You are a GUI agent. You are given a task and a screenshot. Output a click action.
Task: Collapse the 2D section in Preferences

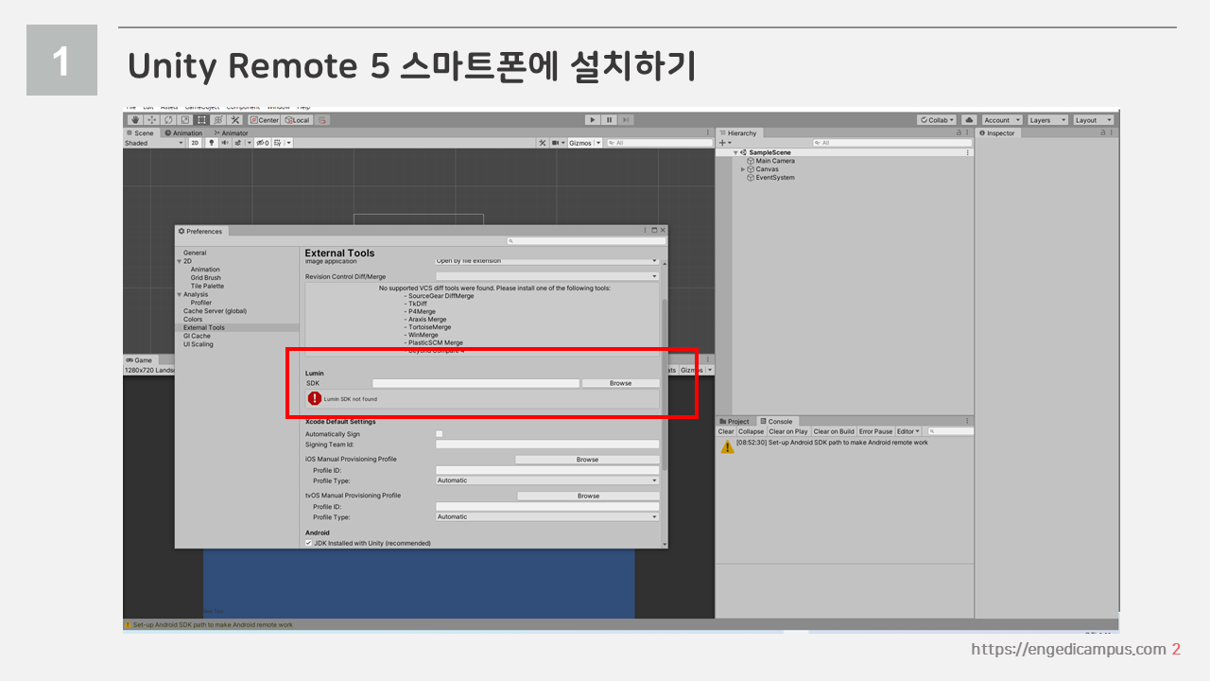pyautogui.click(x=180, y=261)
